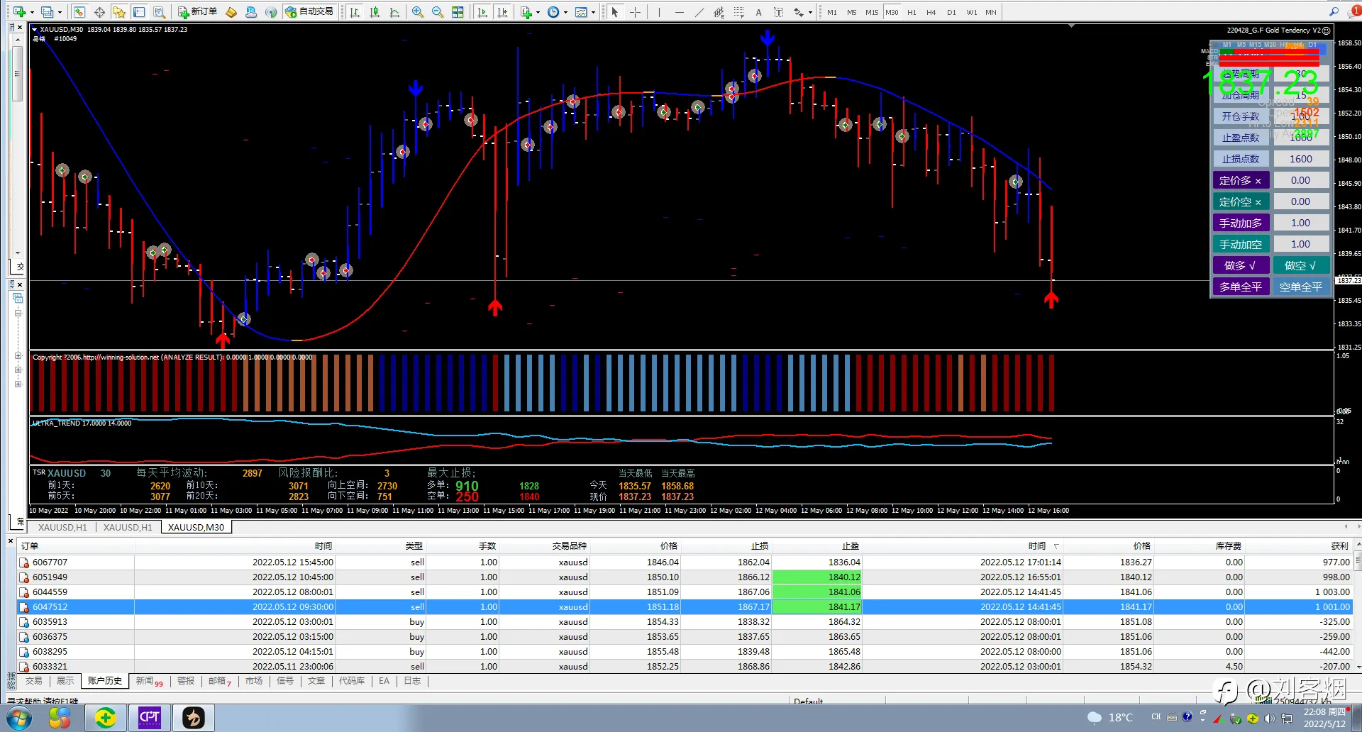Toggle the 做多 √ button
Viewport: 1362px width, 732px height.
pyautogui.click(x=1240, y=265)
